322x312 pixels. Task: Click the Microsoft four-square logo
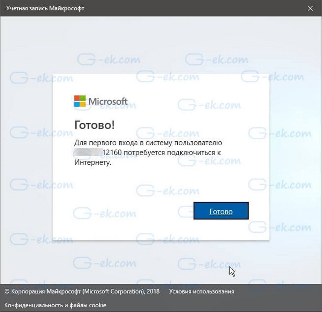click(80, 101)
